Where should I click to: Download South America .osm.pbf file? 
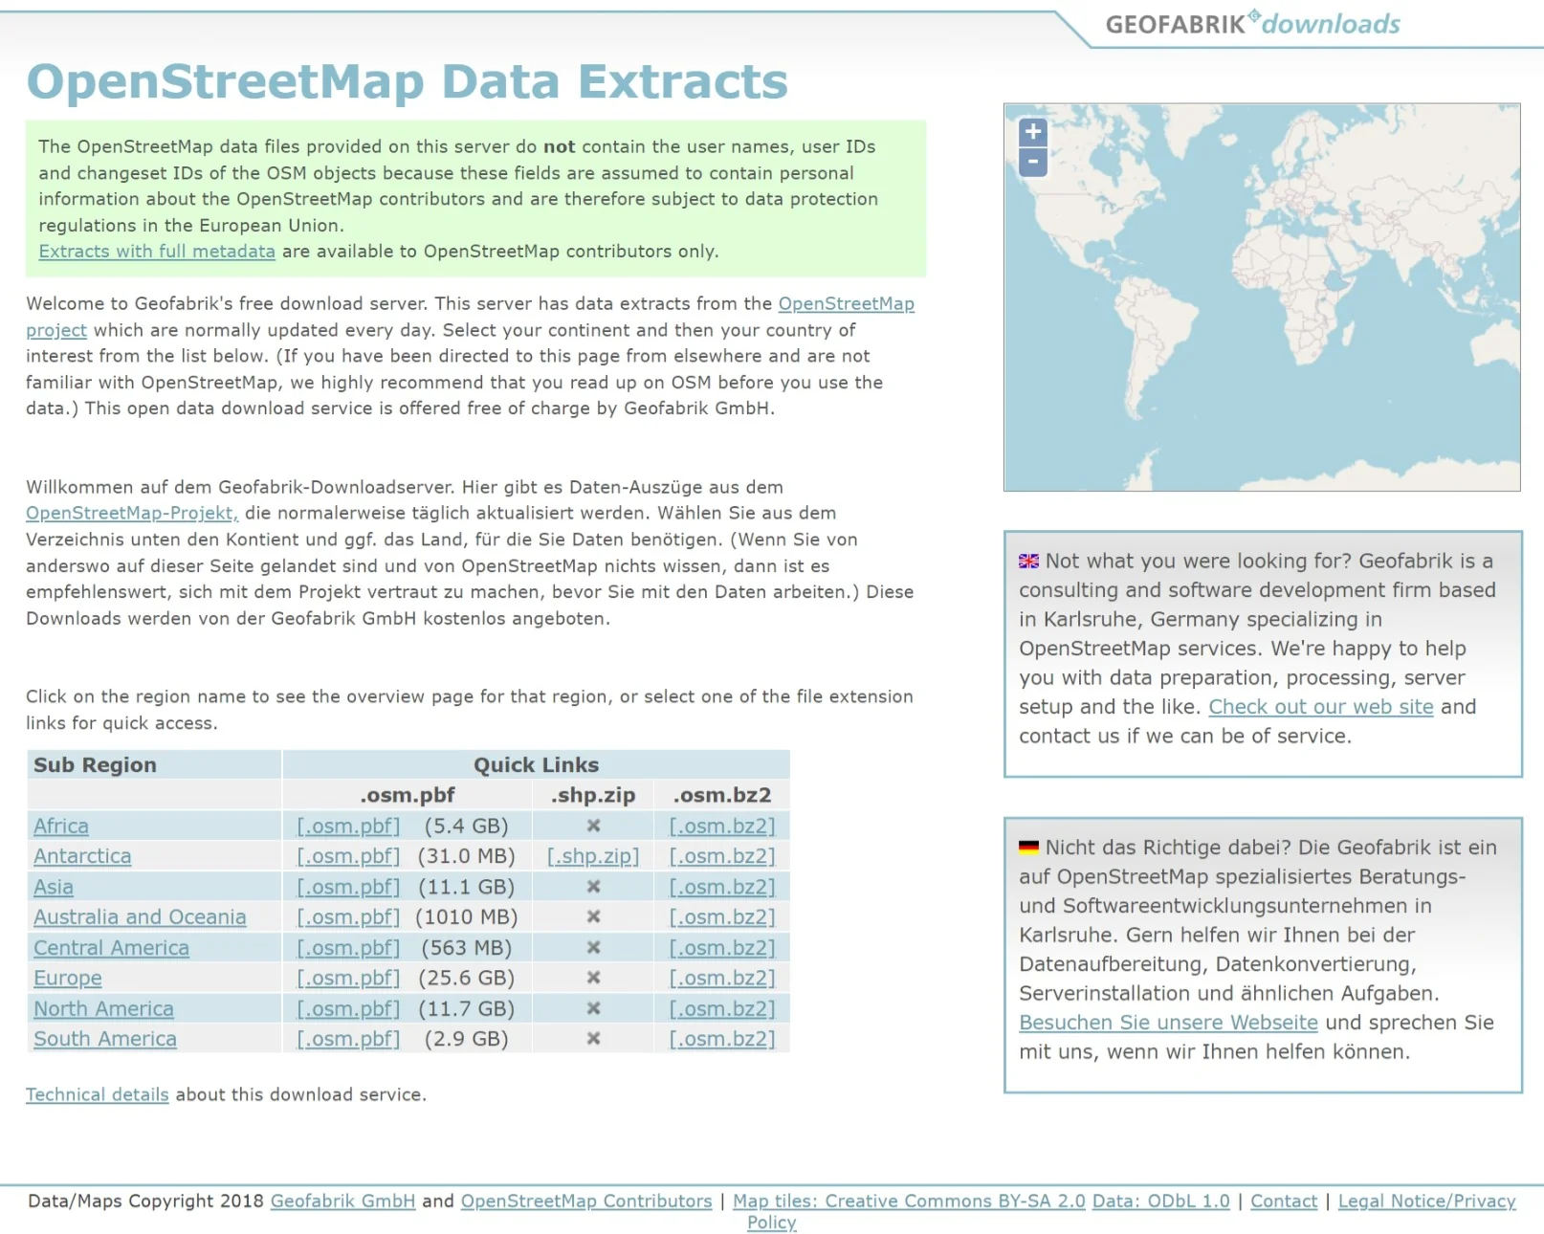coord(348,1039)
